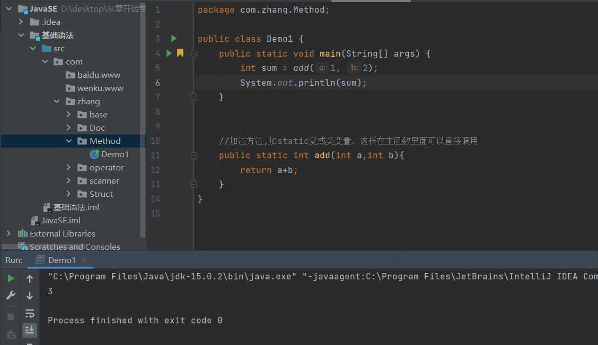
Task: Collapse the src folder
Action: point(33,48)
